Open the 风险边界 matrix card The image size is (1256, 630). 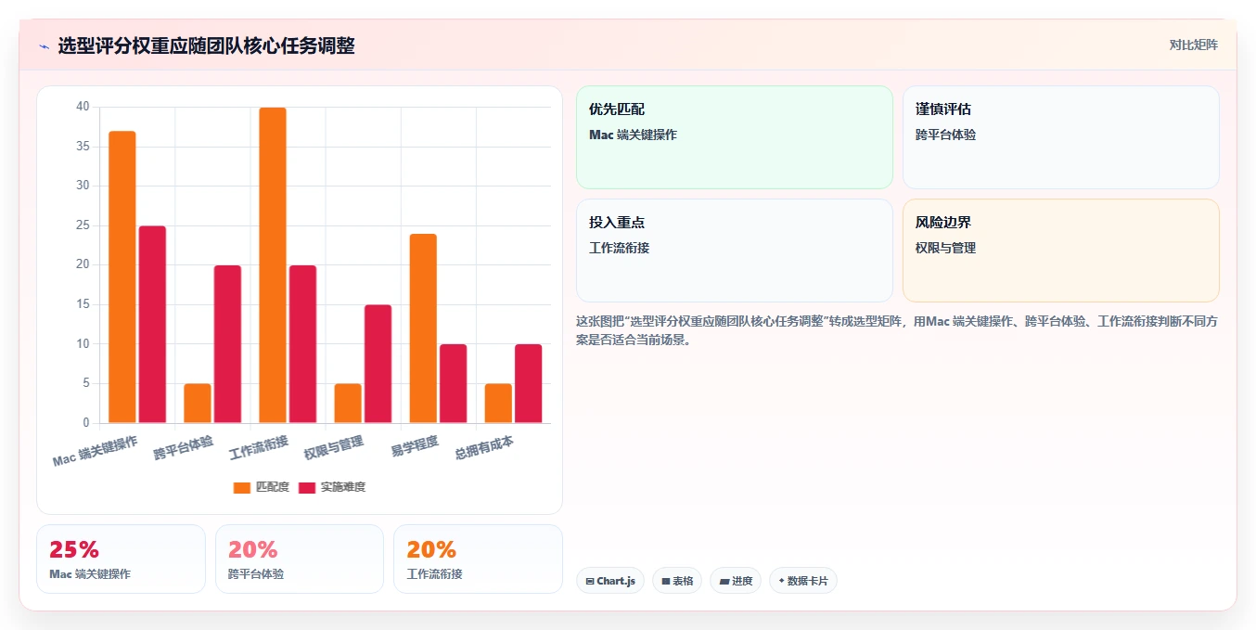coord(1061,251)
